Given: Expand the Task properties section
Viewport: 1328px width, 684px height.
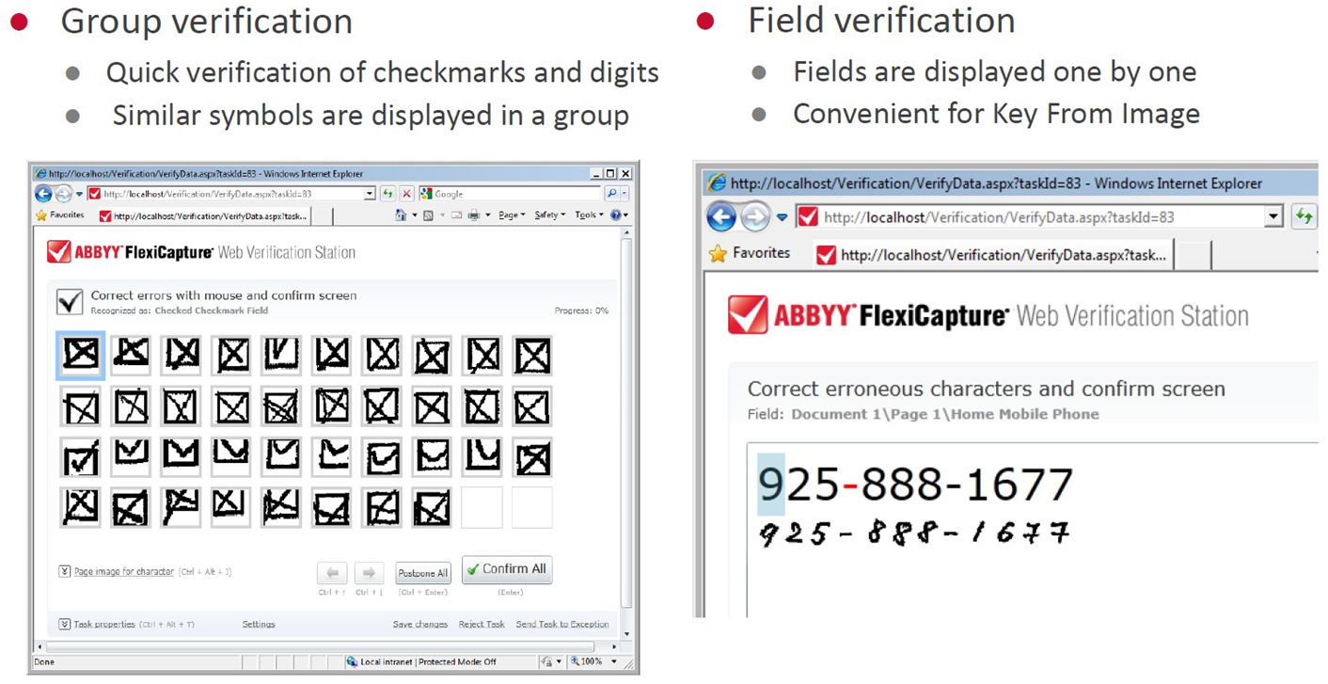Looking at the screenshot, I should tap(65, 624).
